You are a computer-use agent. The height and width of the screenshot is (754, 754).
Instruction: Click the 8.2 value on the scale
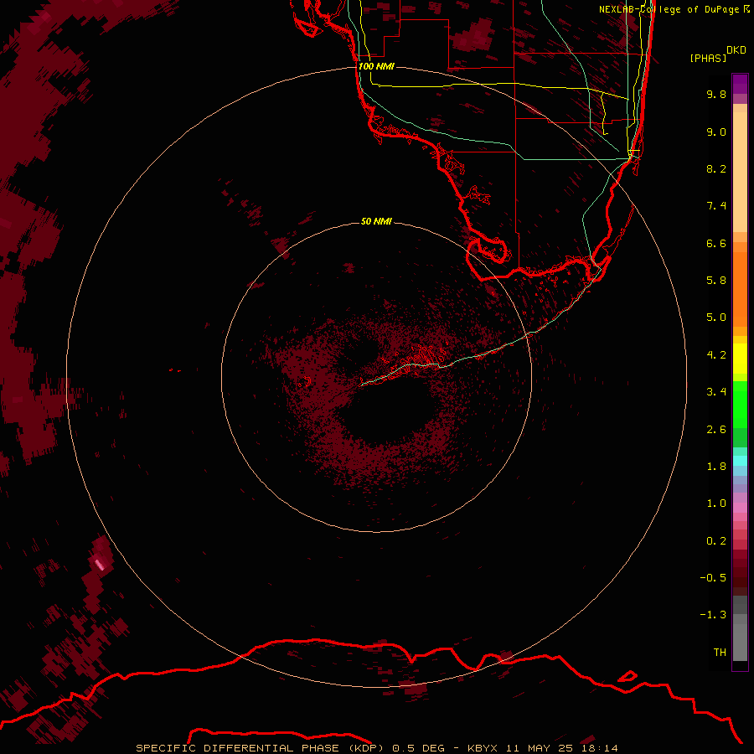[716, 168]
